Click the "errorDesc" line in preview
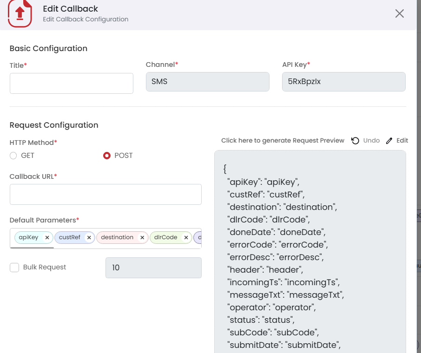Screen dimensions: 421x353 (276, 257)
